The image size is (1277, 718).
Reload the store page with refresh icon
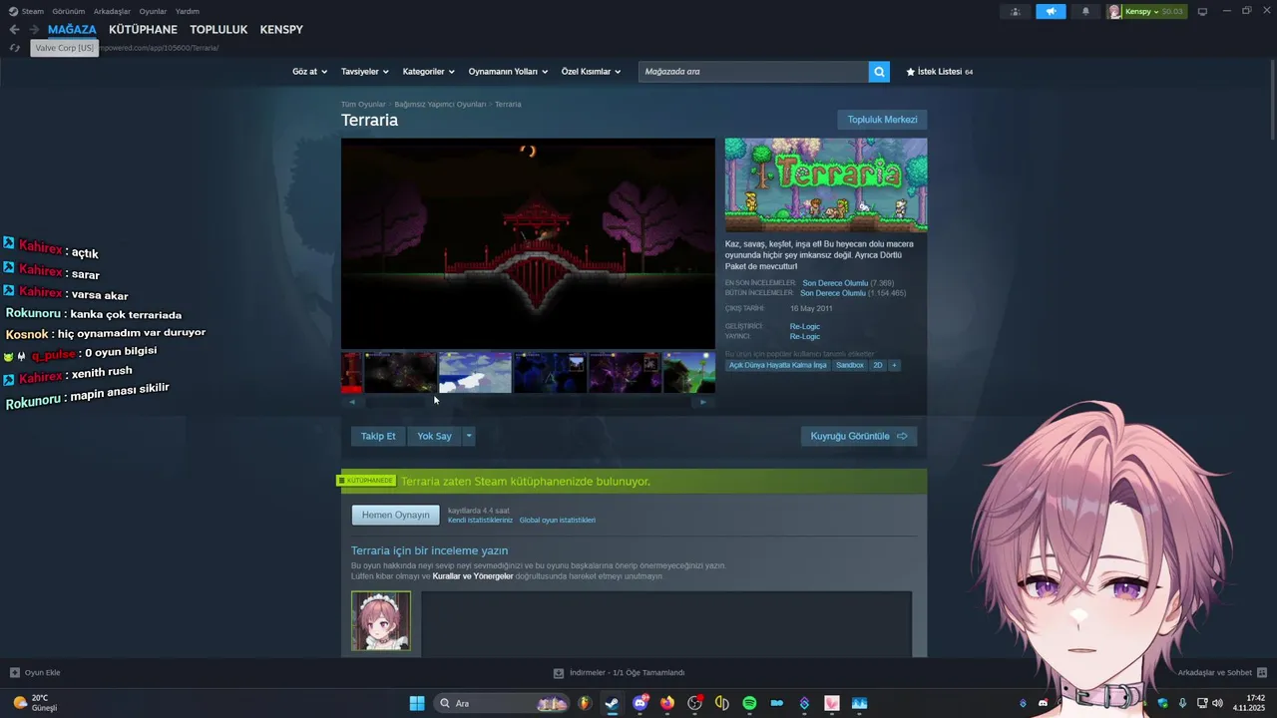pyautogui.click(x=14, y=48)
